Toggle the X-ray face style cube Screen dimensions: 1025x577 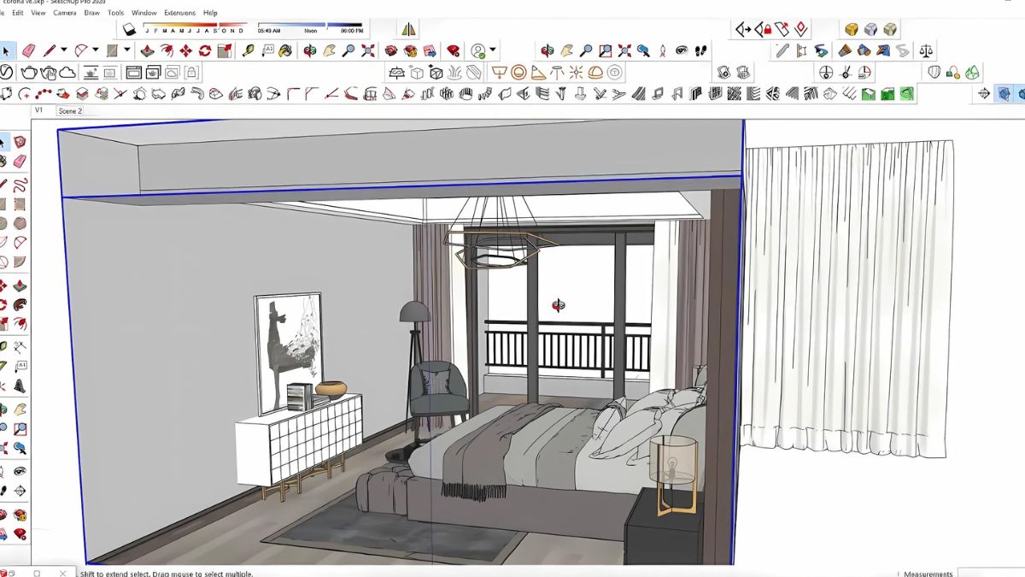[x=870, y=29]
